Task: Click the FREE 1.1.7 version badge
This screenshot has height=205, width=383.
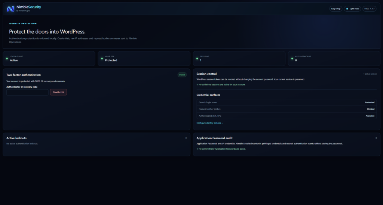Action: 369,9
